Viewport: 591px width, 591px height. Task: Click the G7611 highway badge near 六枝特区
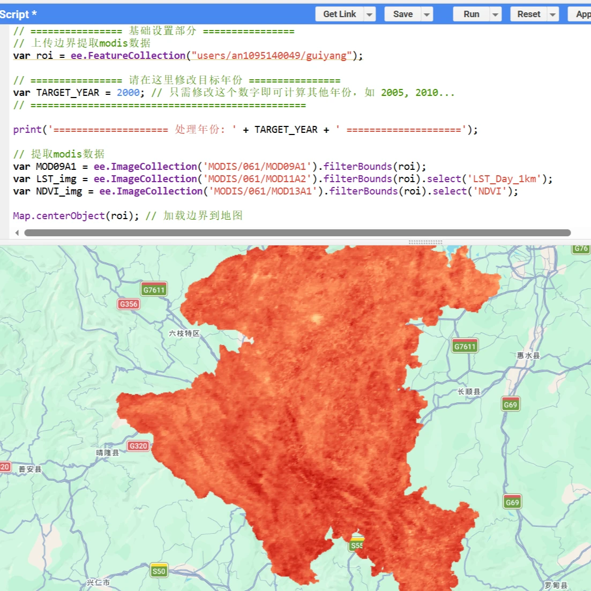pyautogui.click(x=154, y=289)
